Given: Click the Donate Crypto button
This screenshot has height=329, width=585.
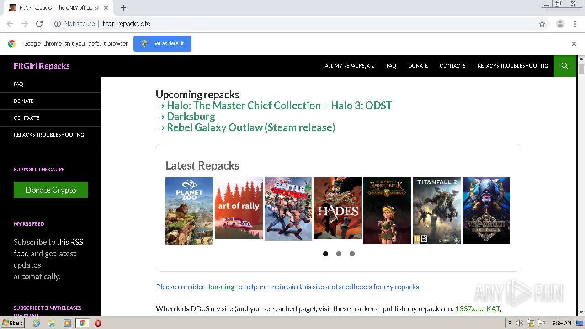Looking at the screenshot, I should tap(51, 190).
